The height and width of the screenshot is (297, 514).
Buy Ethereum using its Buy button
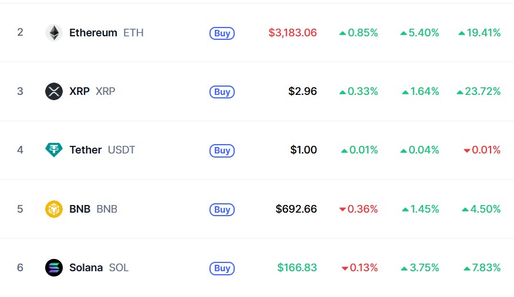[222, 33]
